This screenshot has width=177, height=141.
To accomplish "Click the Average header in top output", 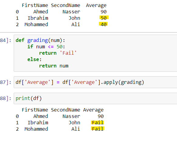I will pyautogui.click(x=96, y=5).
